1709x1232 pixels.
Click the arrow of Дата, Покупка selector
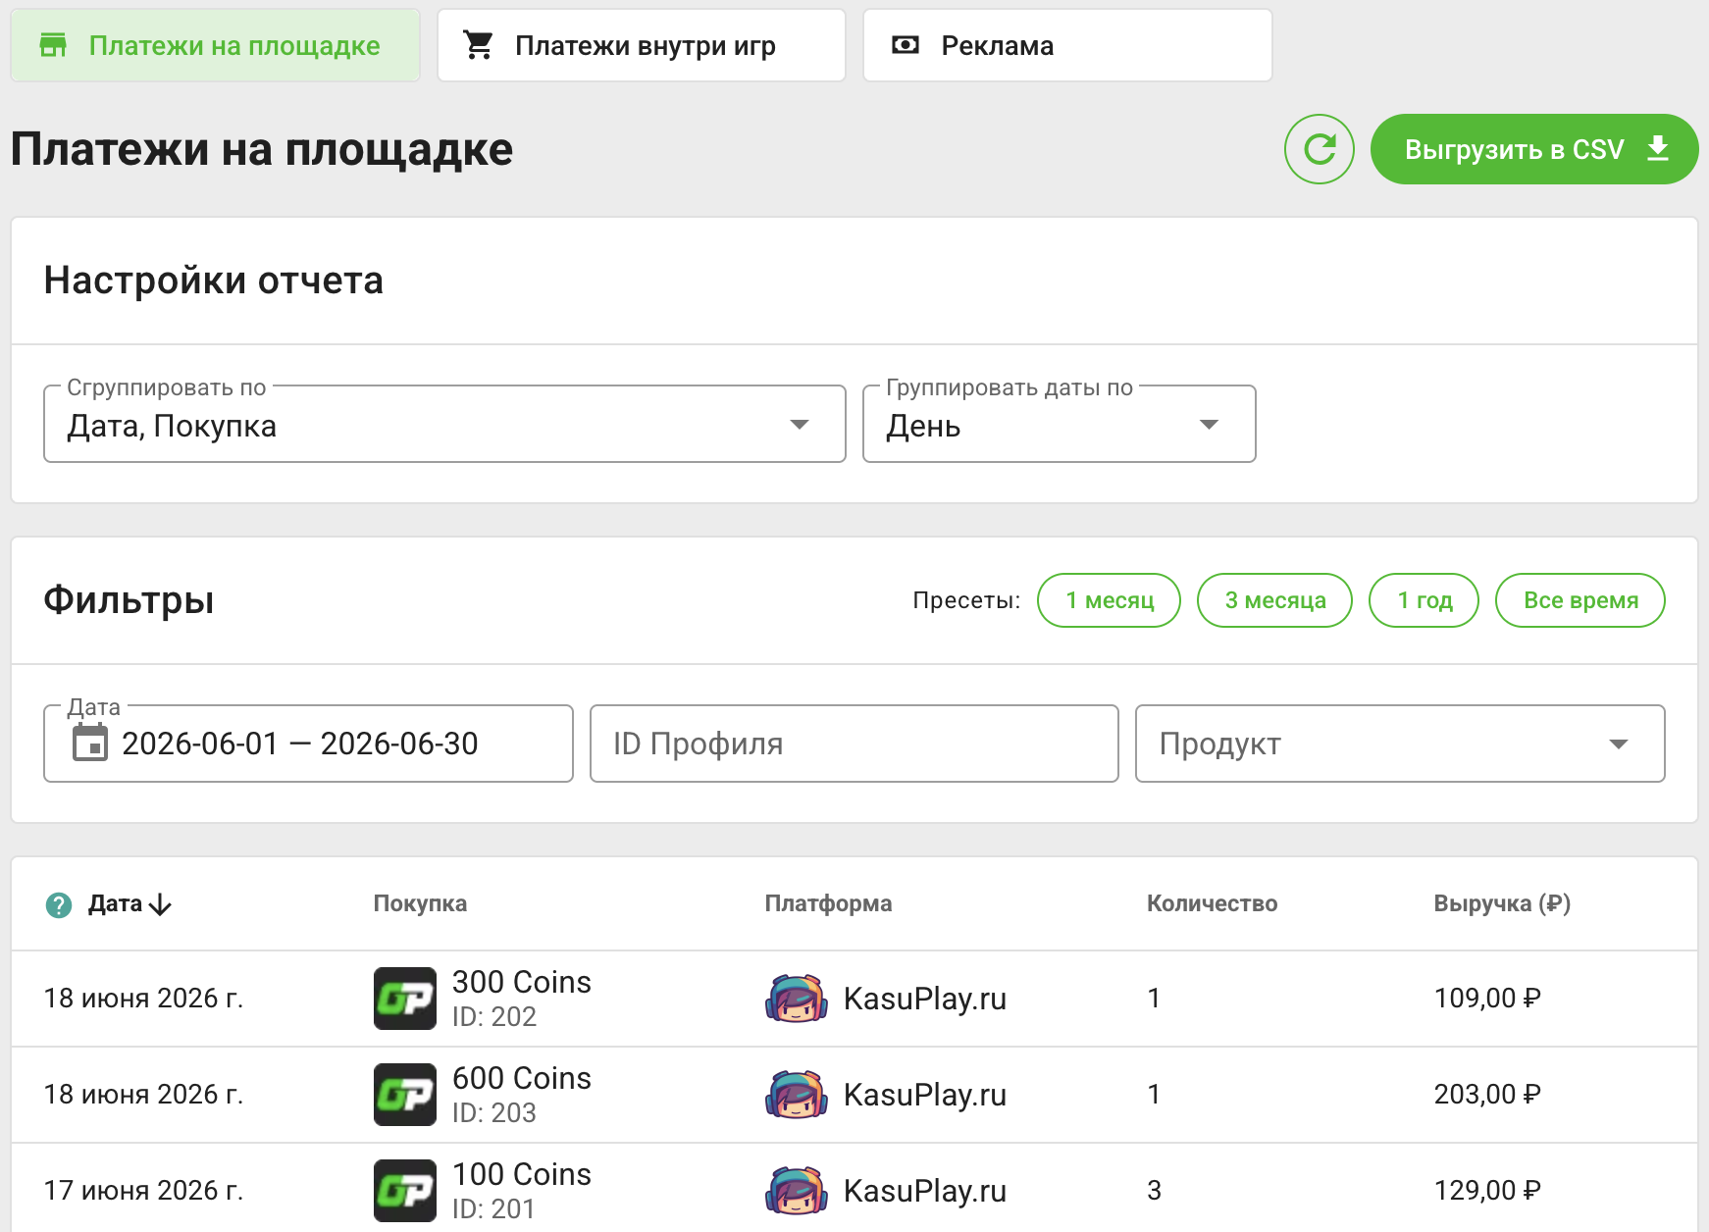point(800,425)
